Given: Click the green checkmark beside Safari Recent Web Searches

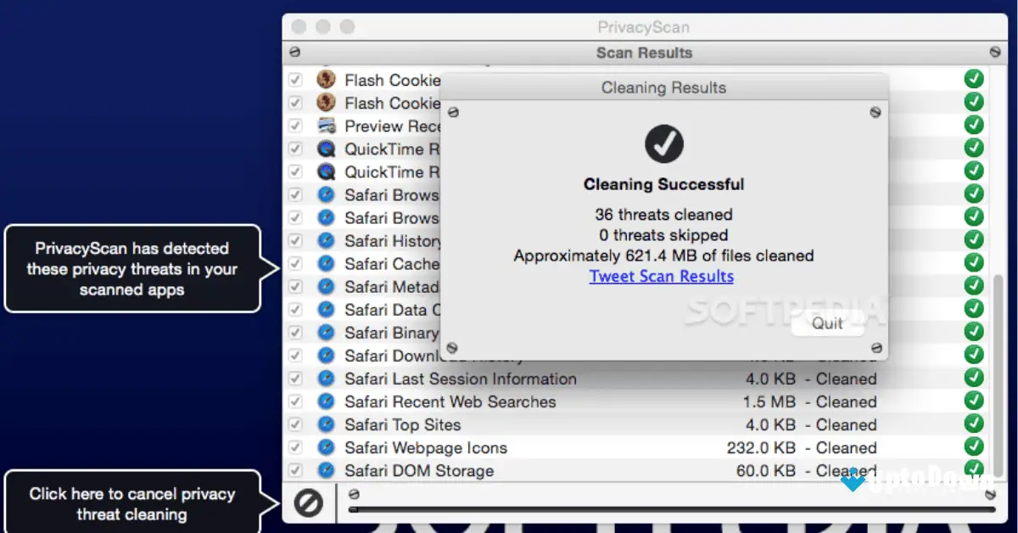Looking at the screenshot, I should [973, 401].
